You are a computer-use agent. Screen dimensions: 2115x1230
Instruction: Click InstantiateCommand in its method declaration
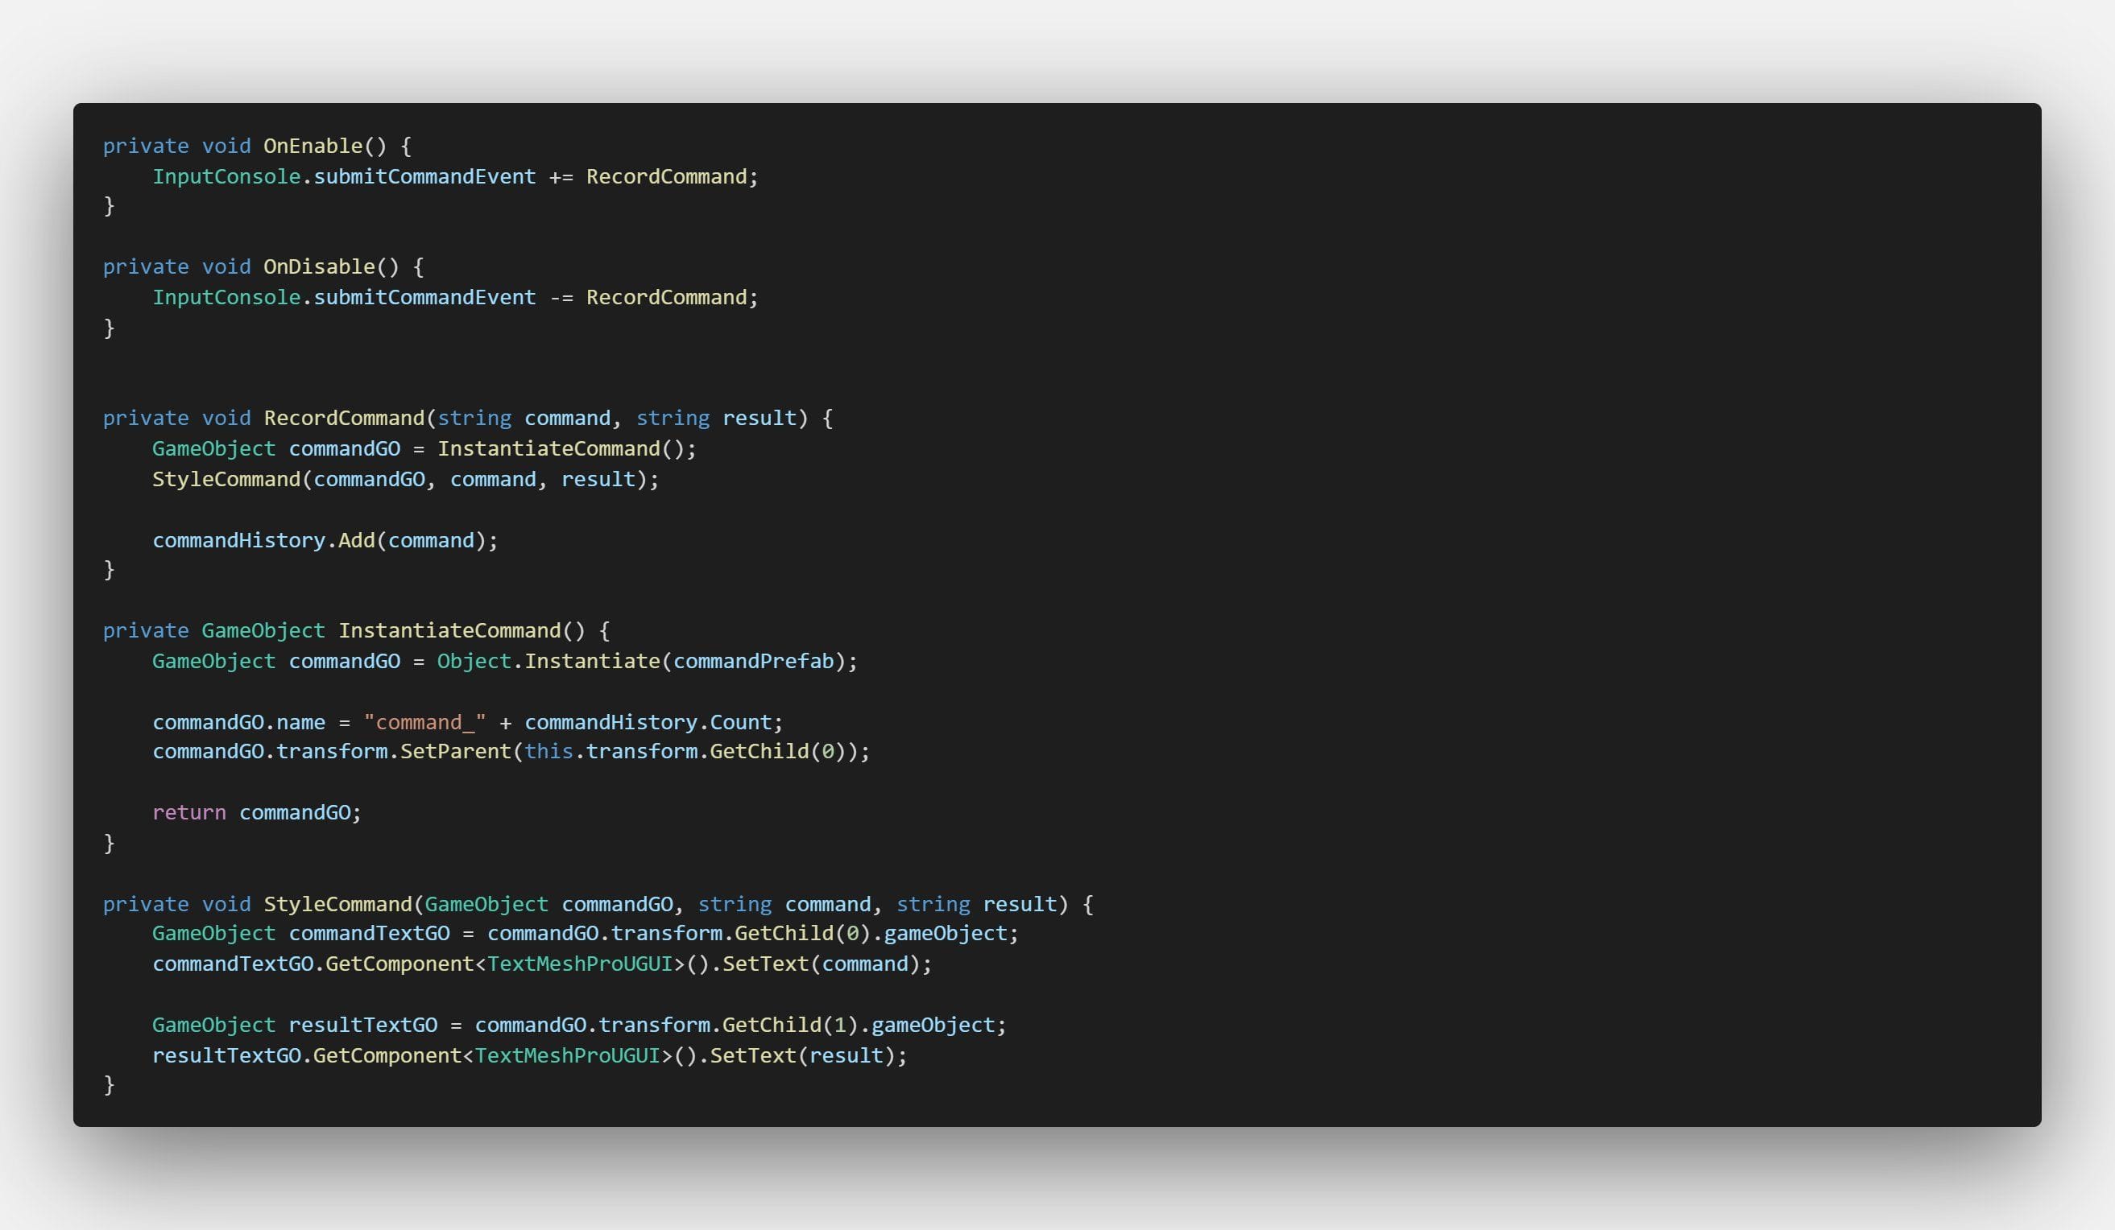coord(449,630)
